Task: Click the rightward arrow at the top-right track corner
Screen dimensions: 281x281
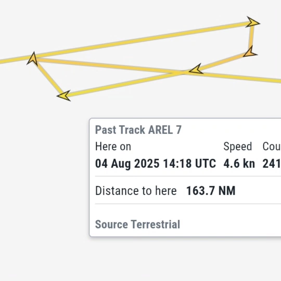Action: [x=252, y=23]
